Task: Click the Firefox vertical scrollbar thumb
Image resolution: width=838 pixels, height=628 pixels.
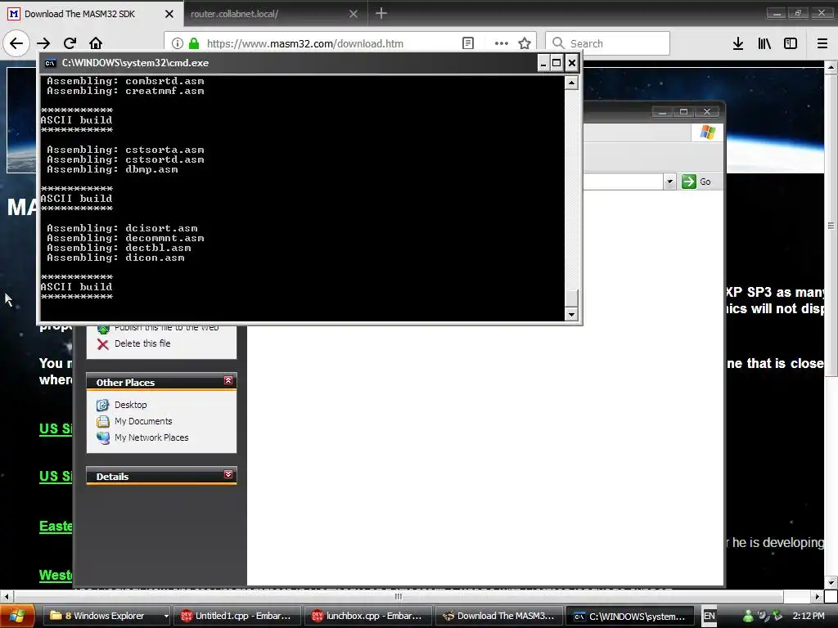Action: click(x=831, y=224)
